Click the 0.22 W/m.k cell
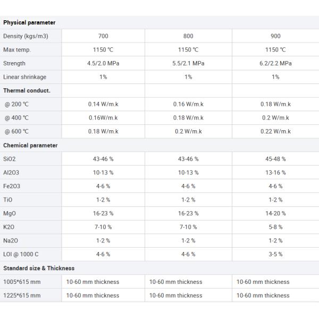The height and width of the screenshot is (319, 319). [275, 131]
